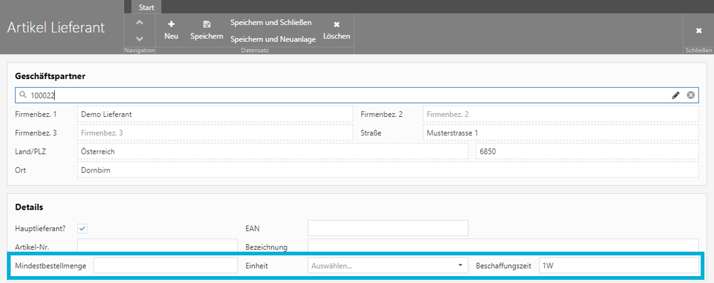Click Speichern und Neuanlage

coord(273,39)
